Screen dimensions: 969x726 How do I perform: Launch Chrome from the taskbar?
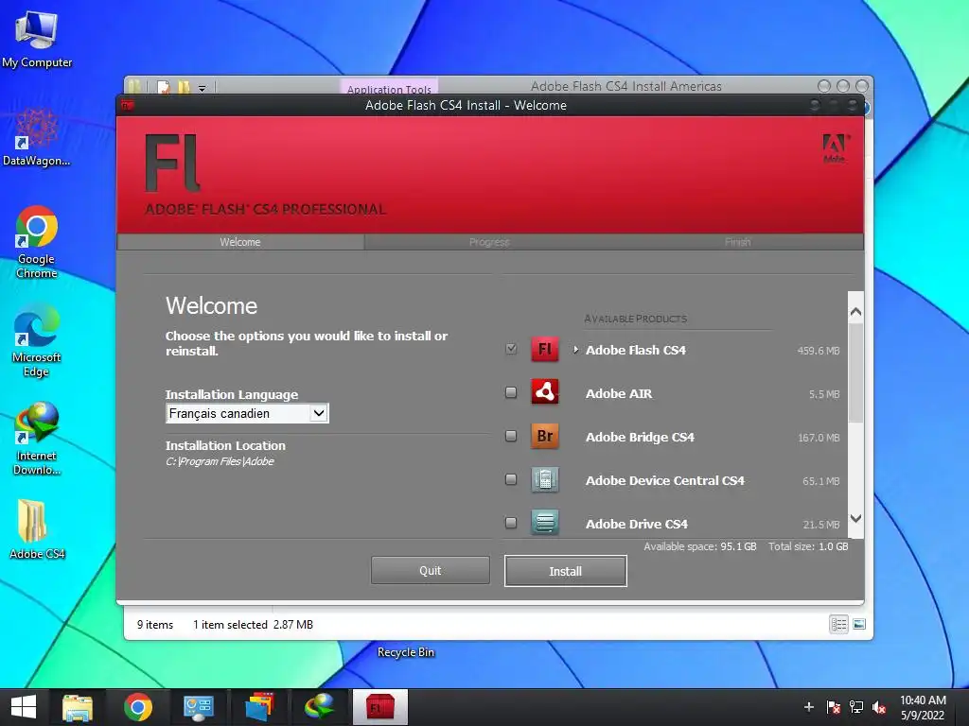click(x=138, y=707)
